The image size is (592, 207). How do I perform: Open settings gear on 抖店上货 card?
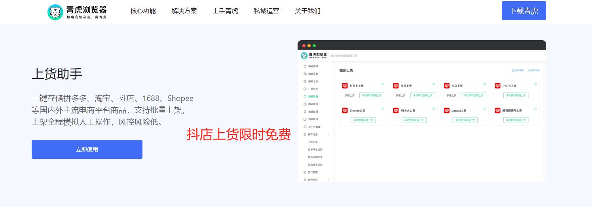[x=485, y=84]
